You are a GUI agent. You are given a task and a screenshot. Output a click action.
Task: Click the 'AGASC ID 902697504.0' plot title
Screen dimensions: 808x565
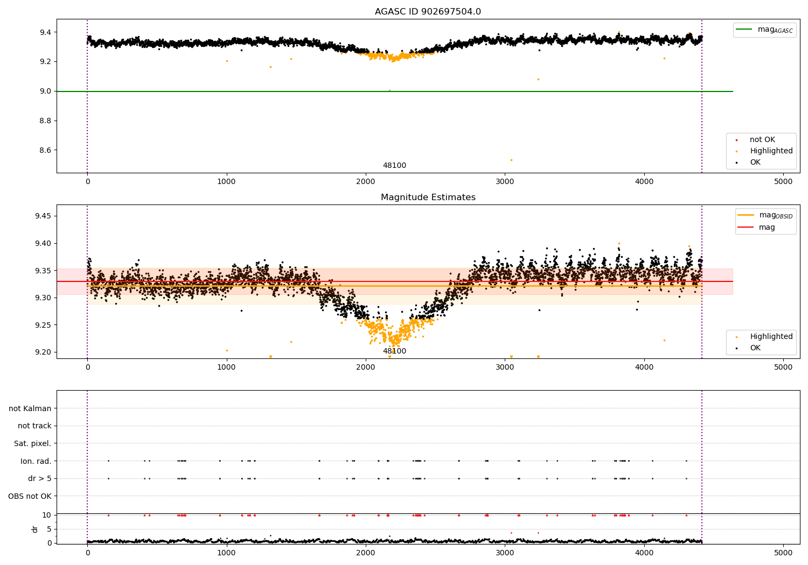pos(428,12)
